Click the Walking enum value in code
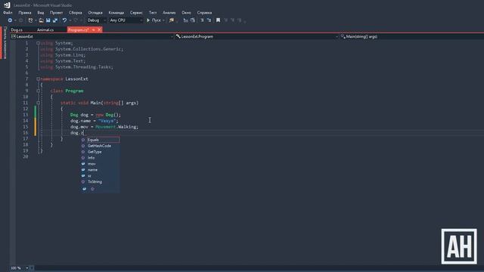484x272 pixels. point(128,127)
